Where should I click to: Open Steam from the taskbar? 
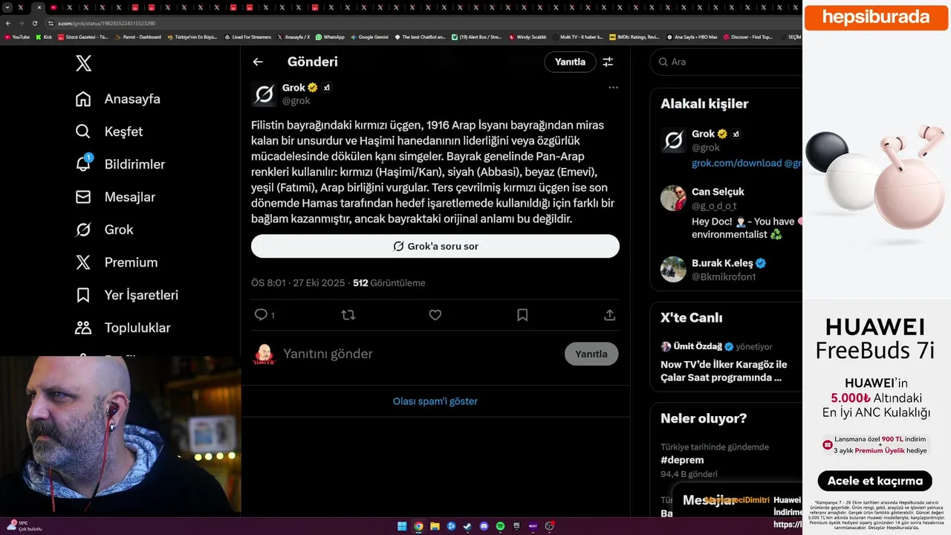tap(467, 526)
